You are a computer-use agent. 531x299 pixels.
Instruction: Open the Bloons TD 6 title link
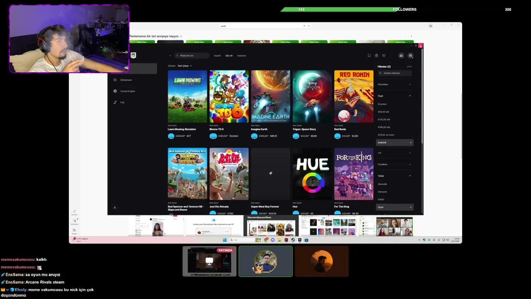point(217,129)
